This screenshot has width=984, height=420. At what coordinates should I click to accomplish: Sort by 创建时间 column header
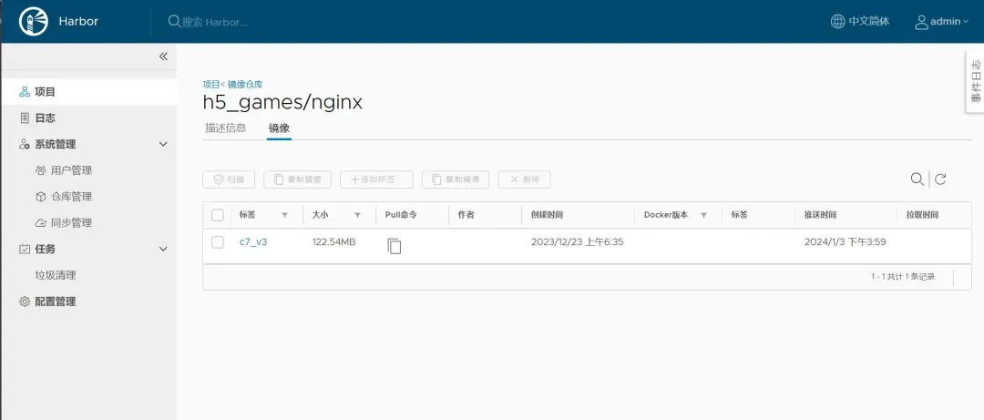click(x=547, y=215)
